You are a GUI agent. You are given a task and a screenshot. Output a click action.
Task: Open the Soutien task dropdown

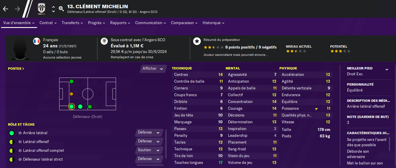149,150
